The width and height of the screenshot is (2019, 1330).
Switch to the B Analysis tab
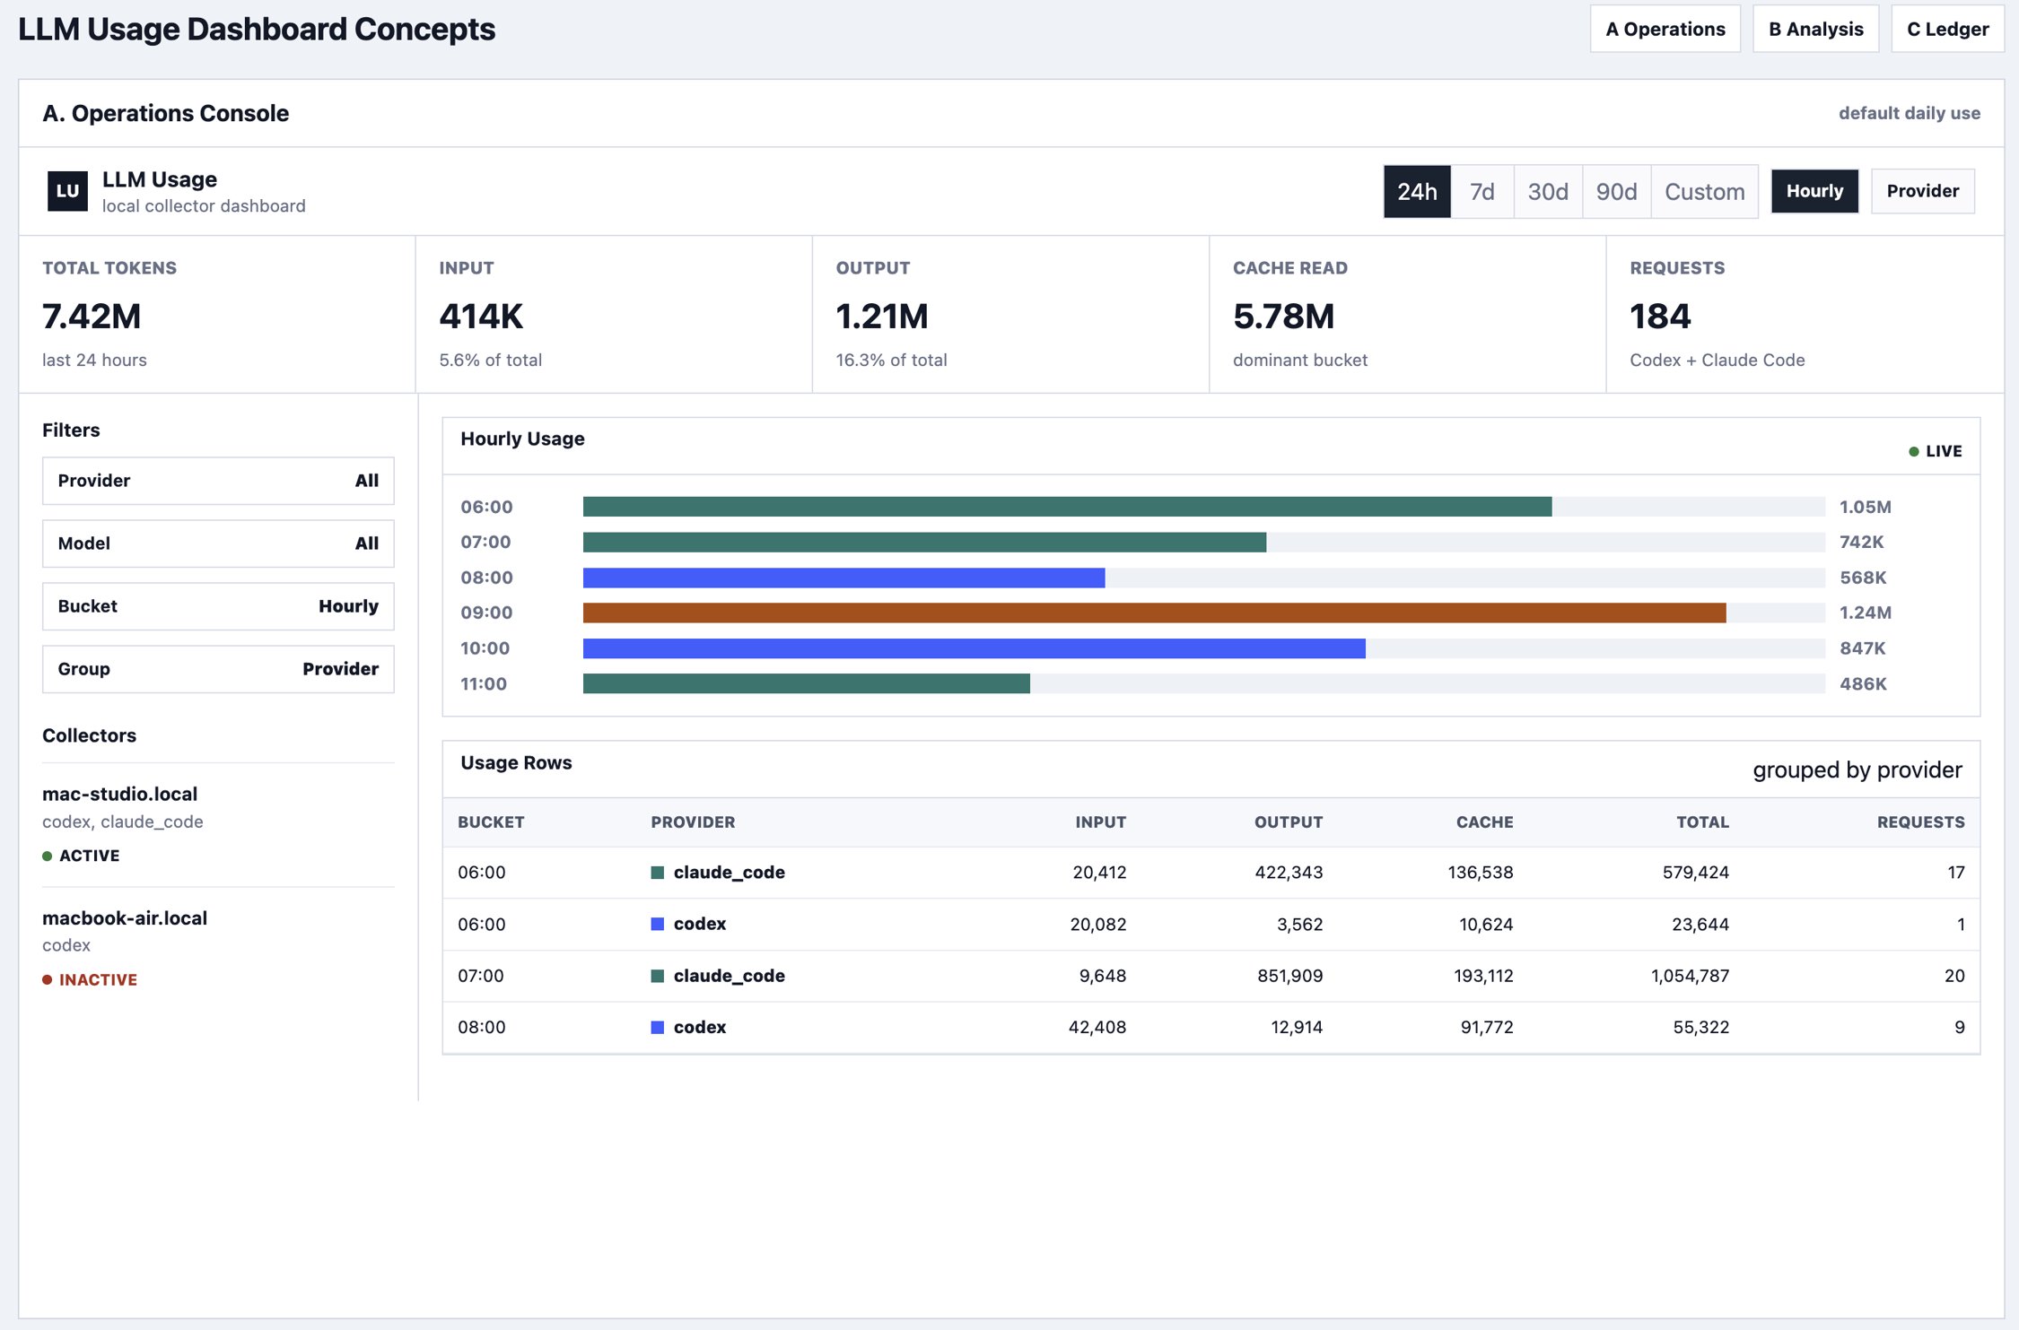[x=1815, y=29]
